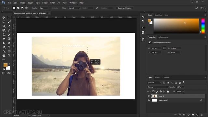This screenshot has width=208, height=117.
Task: Hide Layer 1 with eye icon
Action: point(149,96)
